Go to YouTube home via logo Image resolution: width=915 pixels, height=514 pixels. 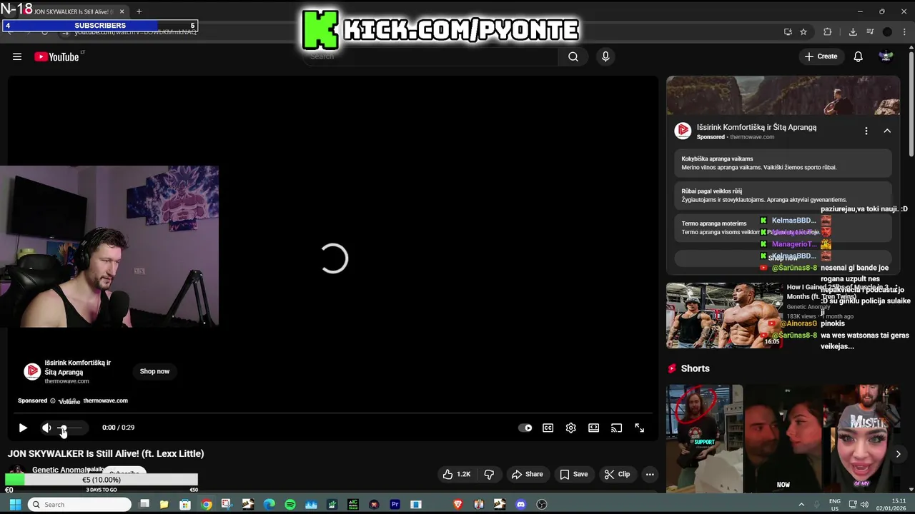coord(56,57)
